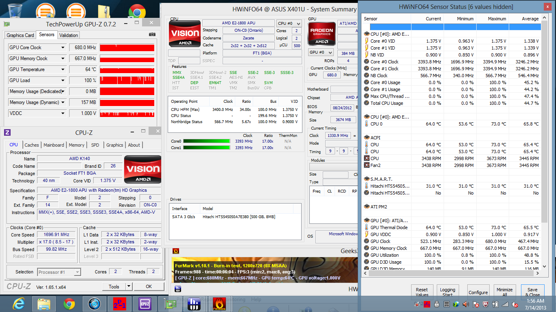This screenshot has width=556, height=312.
Task: Click the Core0 green clock bar
Action: (207, 141)
